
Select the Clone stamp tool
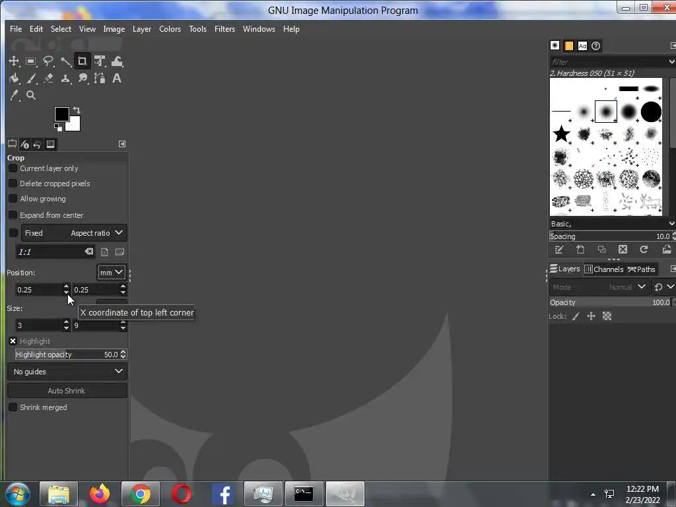tap(65, 79)
